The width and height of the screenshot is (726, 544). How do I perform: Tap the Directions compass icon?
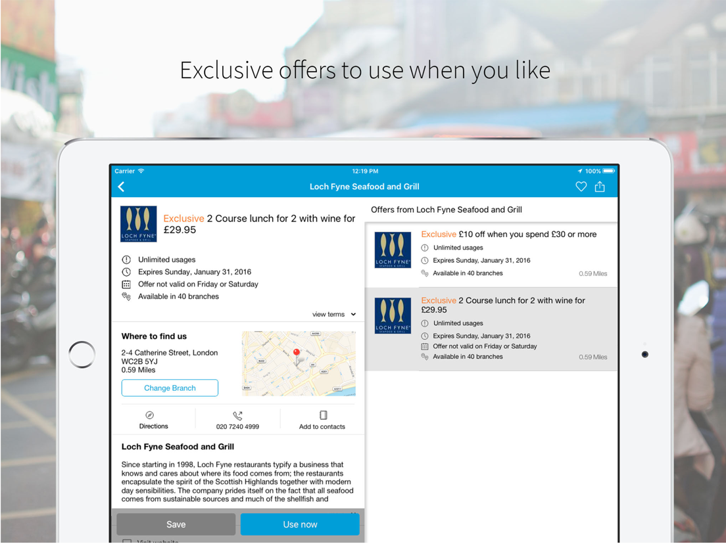click(x=149, y=415)
